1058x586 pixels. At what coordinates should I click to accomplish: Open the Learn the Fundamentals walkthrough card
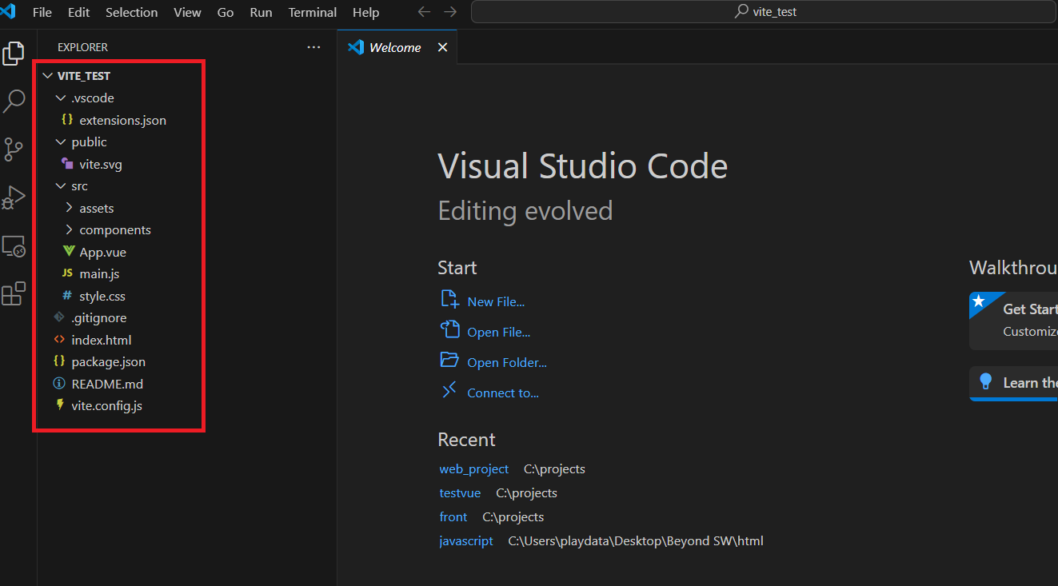[1013, 383]
